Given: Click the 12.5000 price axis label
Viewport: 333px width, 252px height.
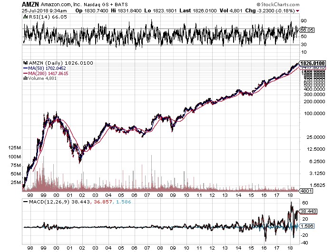Looking at the screenshot, I should pyautogui.click(x=316, y=149).
